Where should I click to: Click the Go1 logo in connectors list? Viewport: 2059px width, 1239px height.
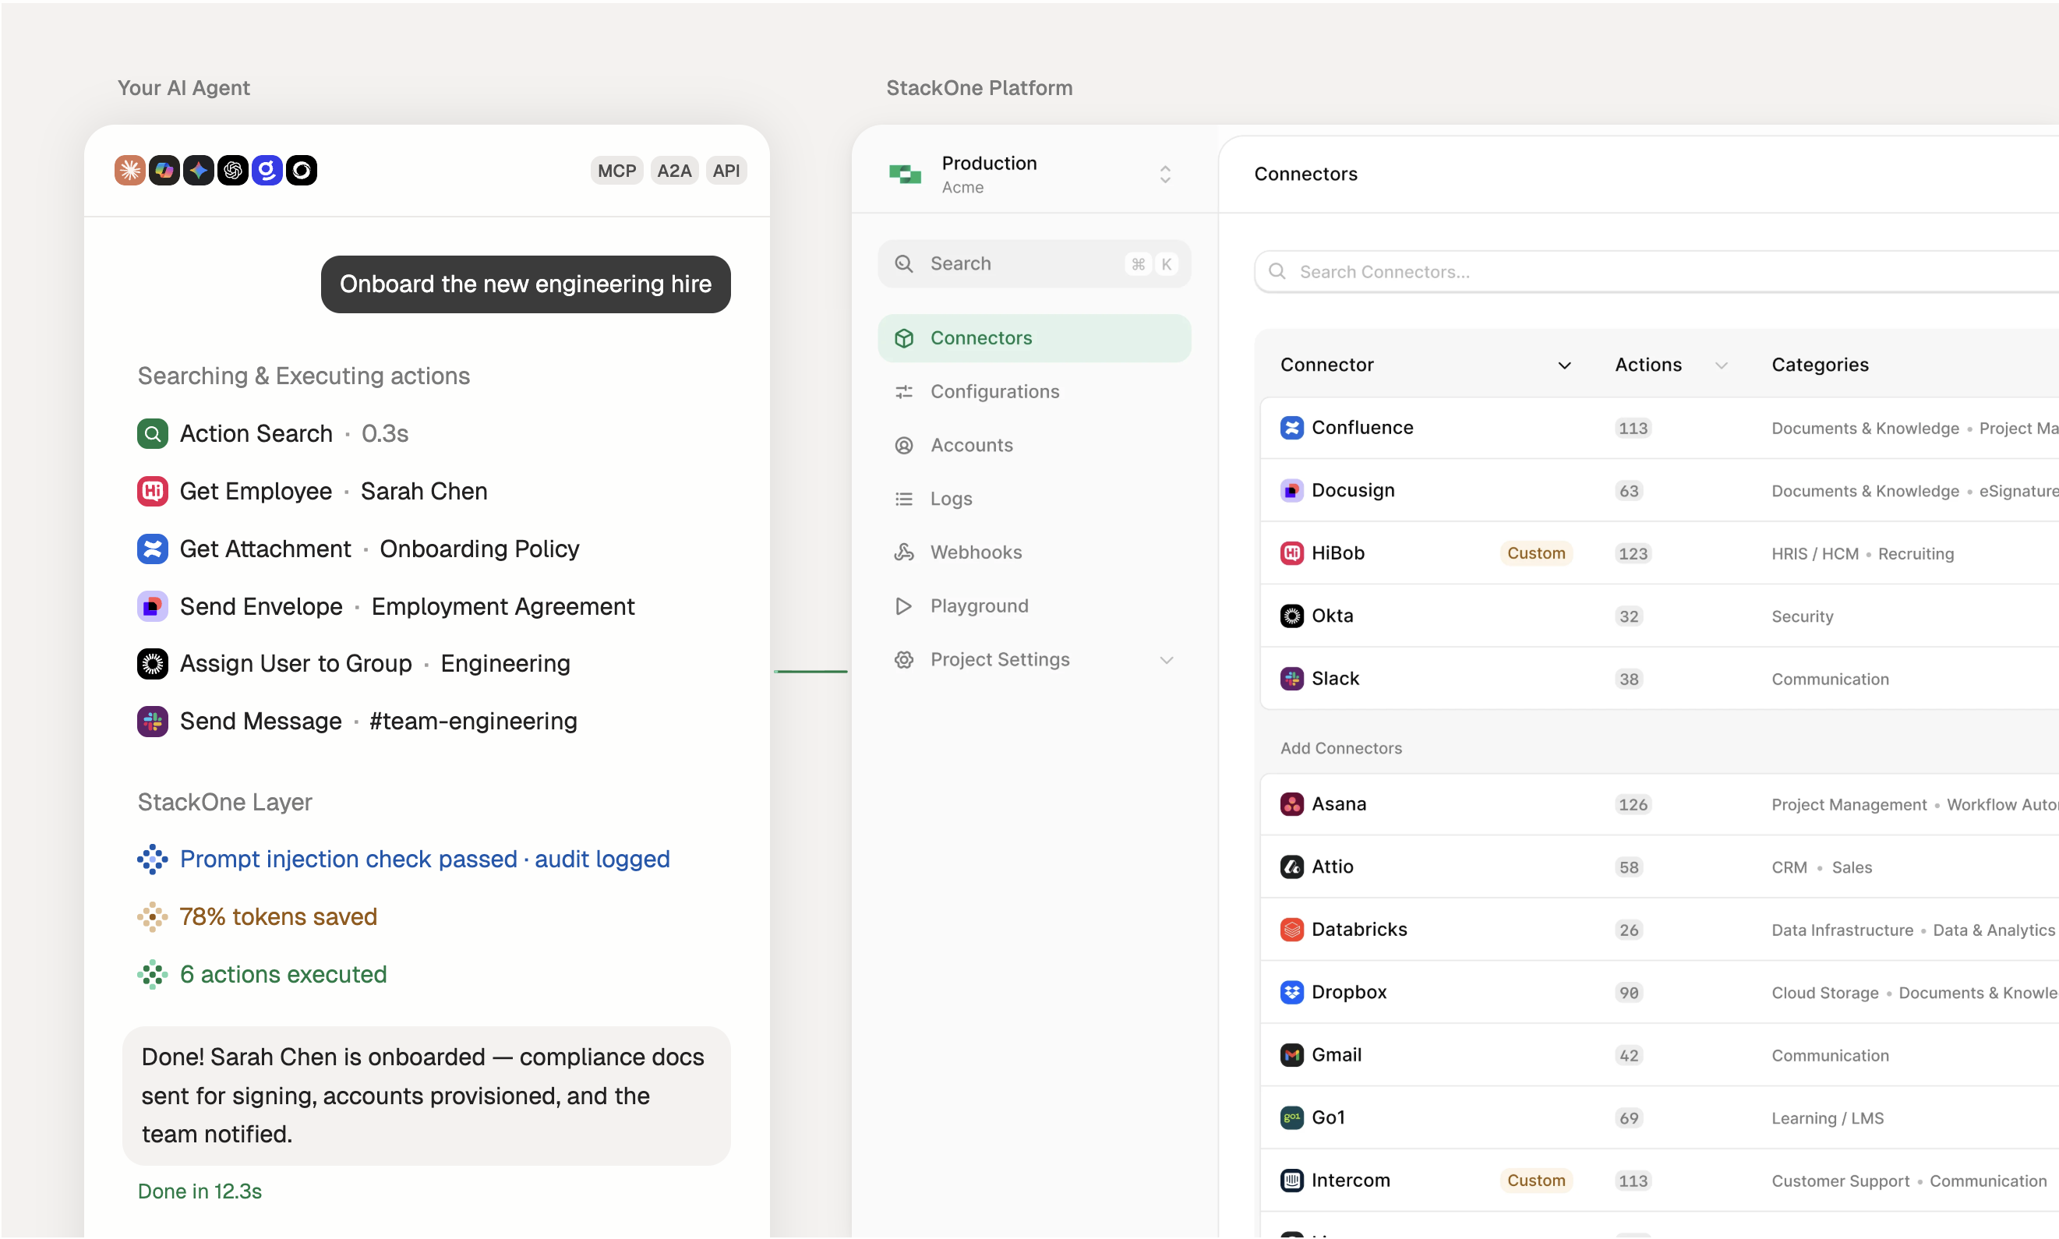point(1291,1117)
